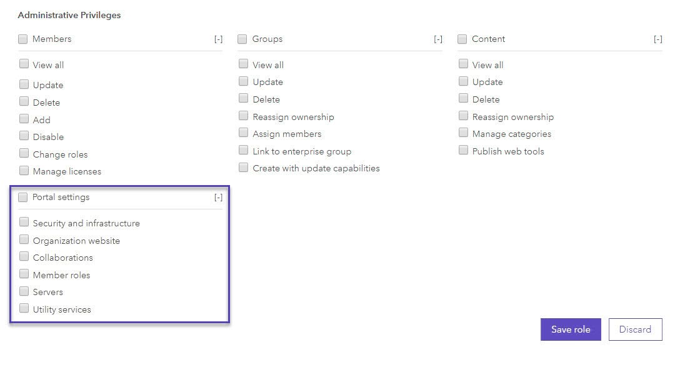Check Publish web tools under Content
Image resolution: width=675 pixels, height=367 pixels.
[463, 151]
